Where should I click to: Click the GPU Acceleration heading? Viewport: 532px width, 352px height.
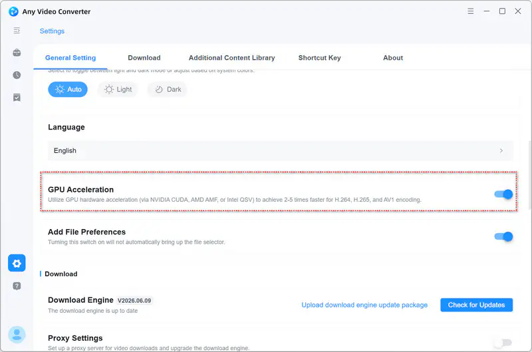80,190
